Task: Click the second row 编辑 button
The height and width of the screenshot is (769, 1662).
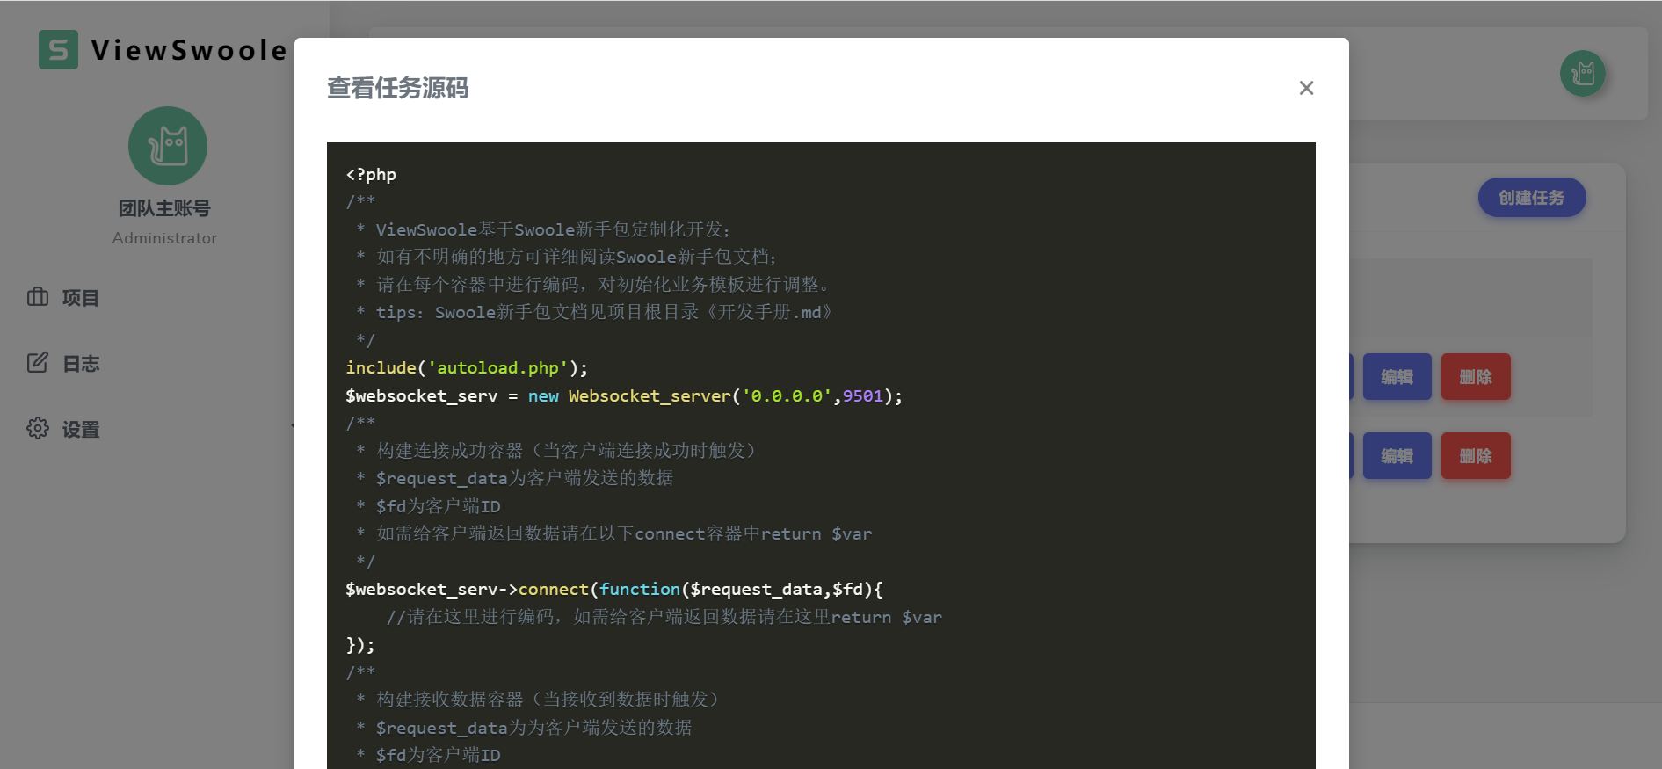Action: [x=1397, y=456]
